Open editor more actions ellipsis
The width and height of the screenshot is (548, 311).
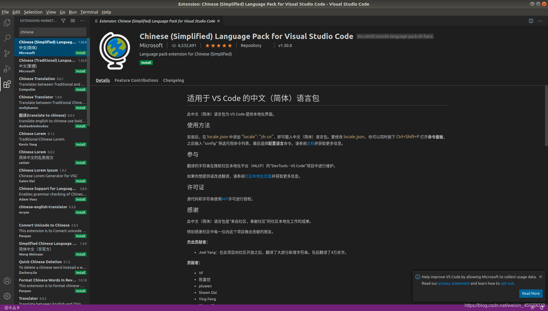(540, 21)
